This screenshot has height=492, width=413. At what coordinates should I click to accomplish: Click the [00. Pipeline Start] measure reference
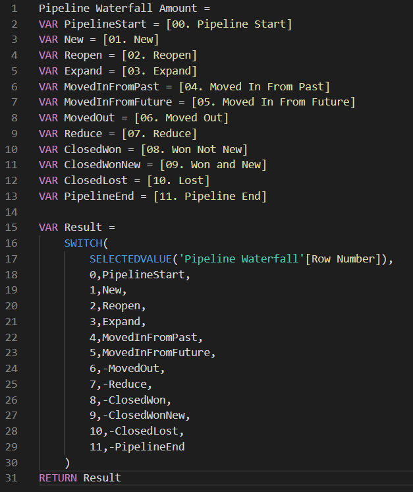pyautogui.click(x=235, y=24)
